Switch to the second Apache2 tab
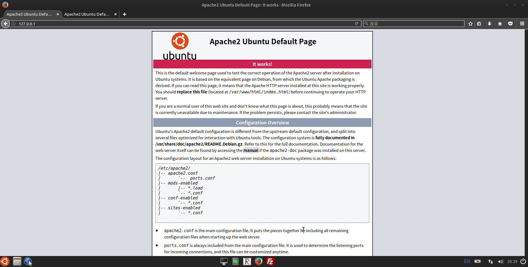The image size is (528, 267). click(x=87, y=14)
